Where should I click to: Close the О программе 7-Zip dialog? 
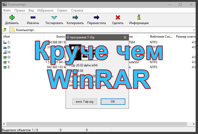pyautogui.click(x=125, y=37)
